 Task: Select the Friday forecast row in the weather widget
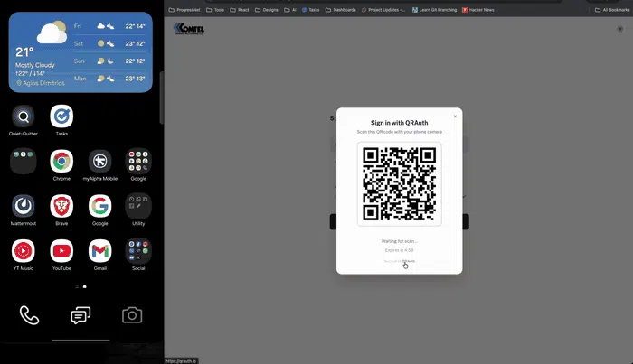(109, 26)
